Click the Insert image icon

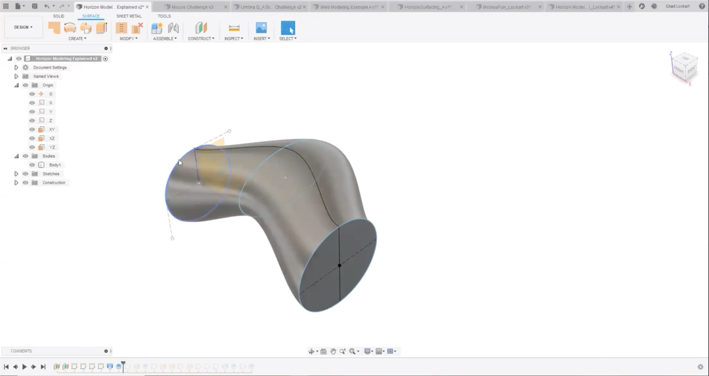pyautogui.click(x=261, y=28)
